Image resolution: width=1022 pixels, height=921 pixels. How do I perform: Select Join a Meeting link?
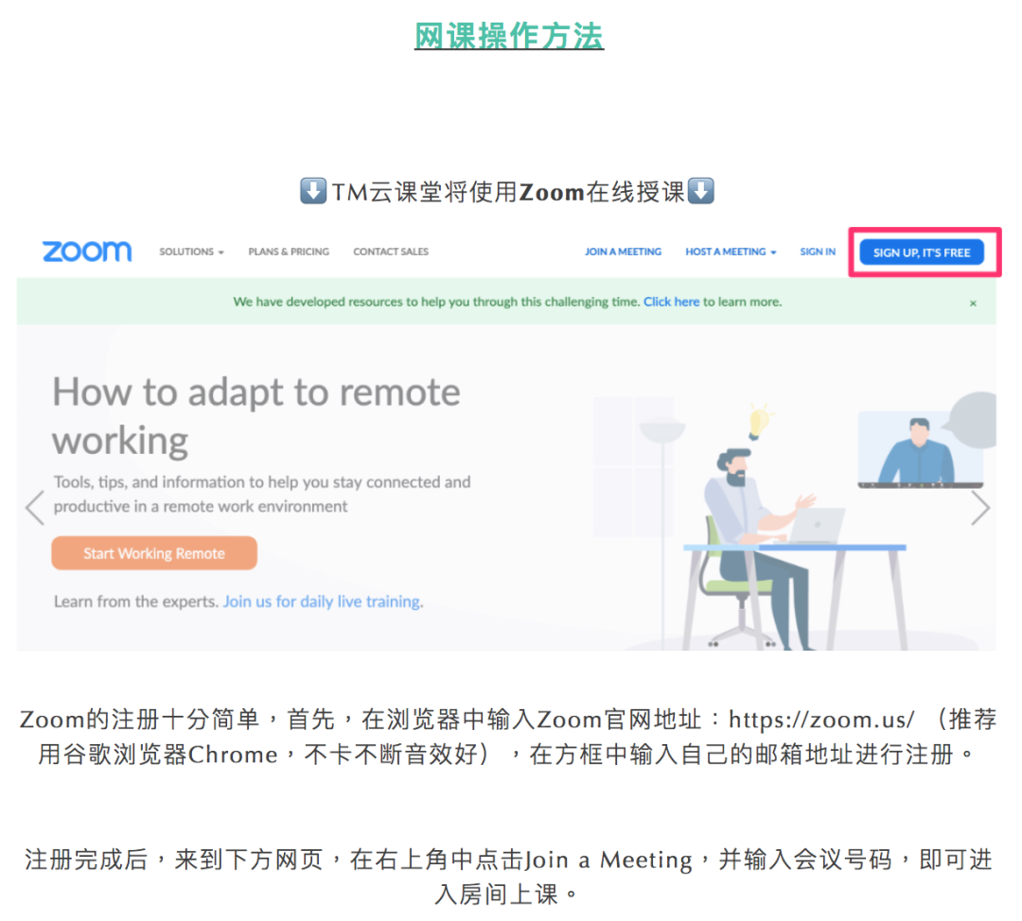(x=623, y=252)
